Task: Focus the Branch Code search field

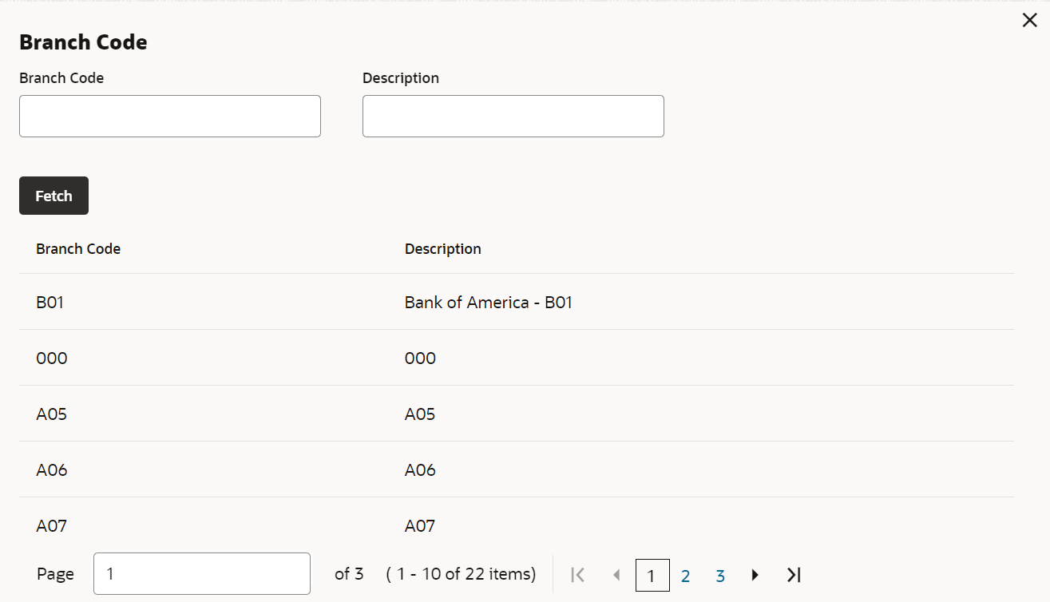Action: [170, 117]
